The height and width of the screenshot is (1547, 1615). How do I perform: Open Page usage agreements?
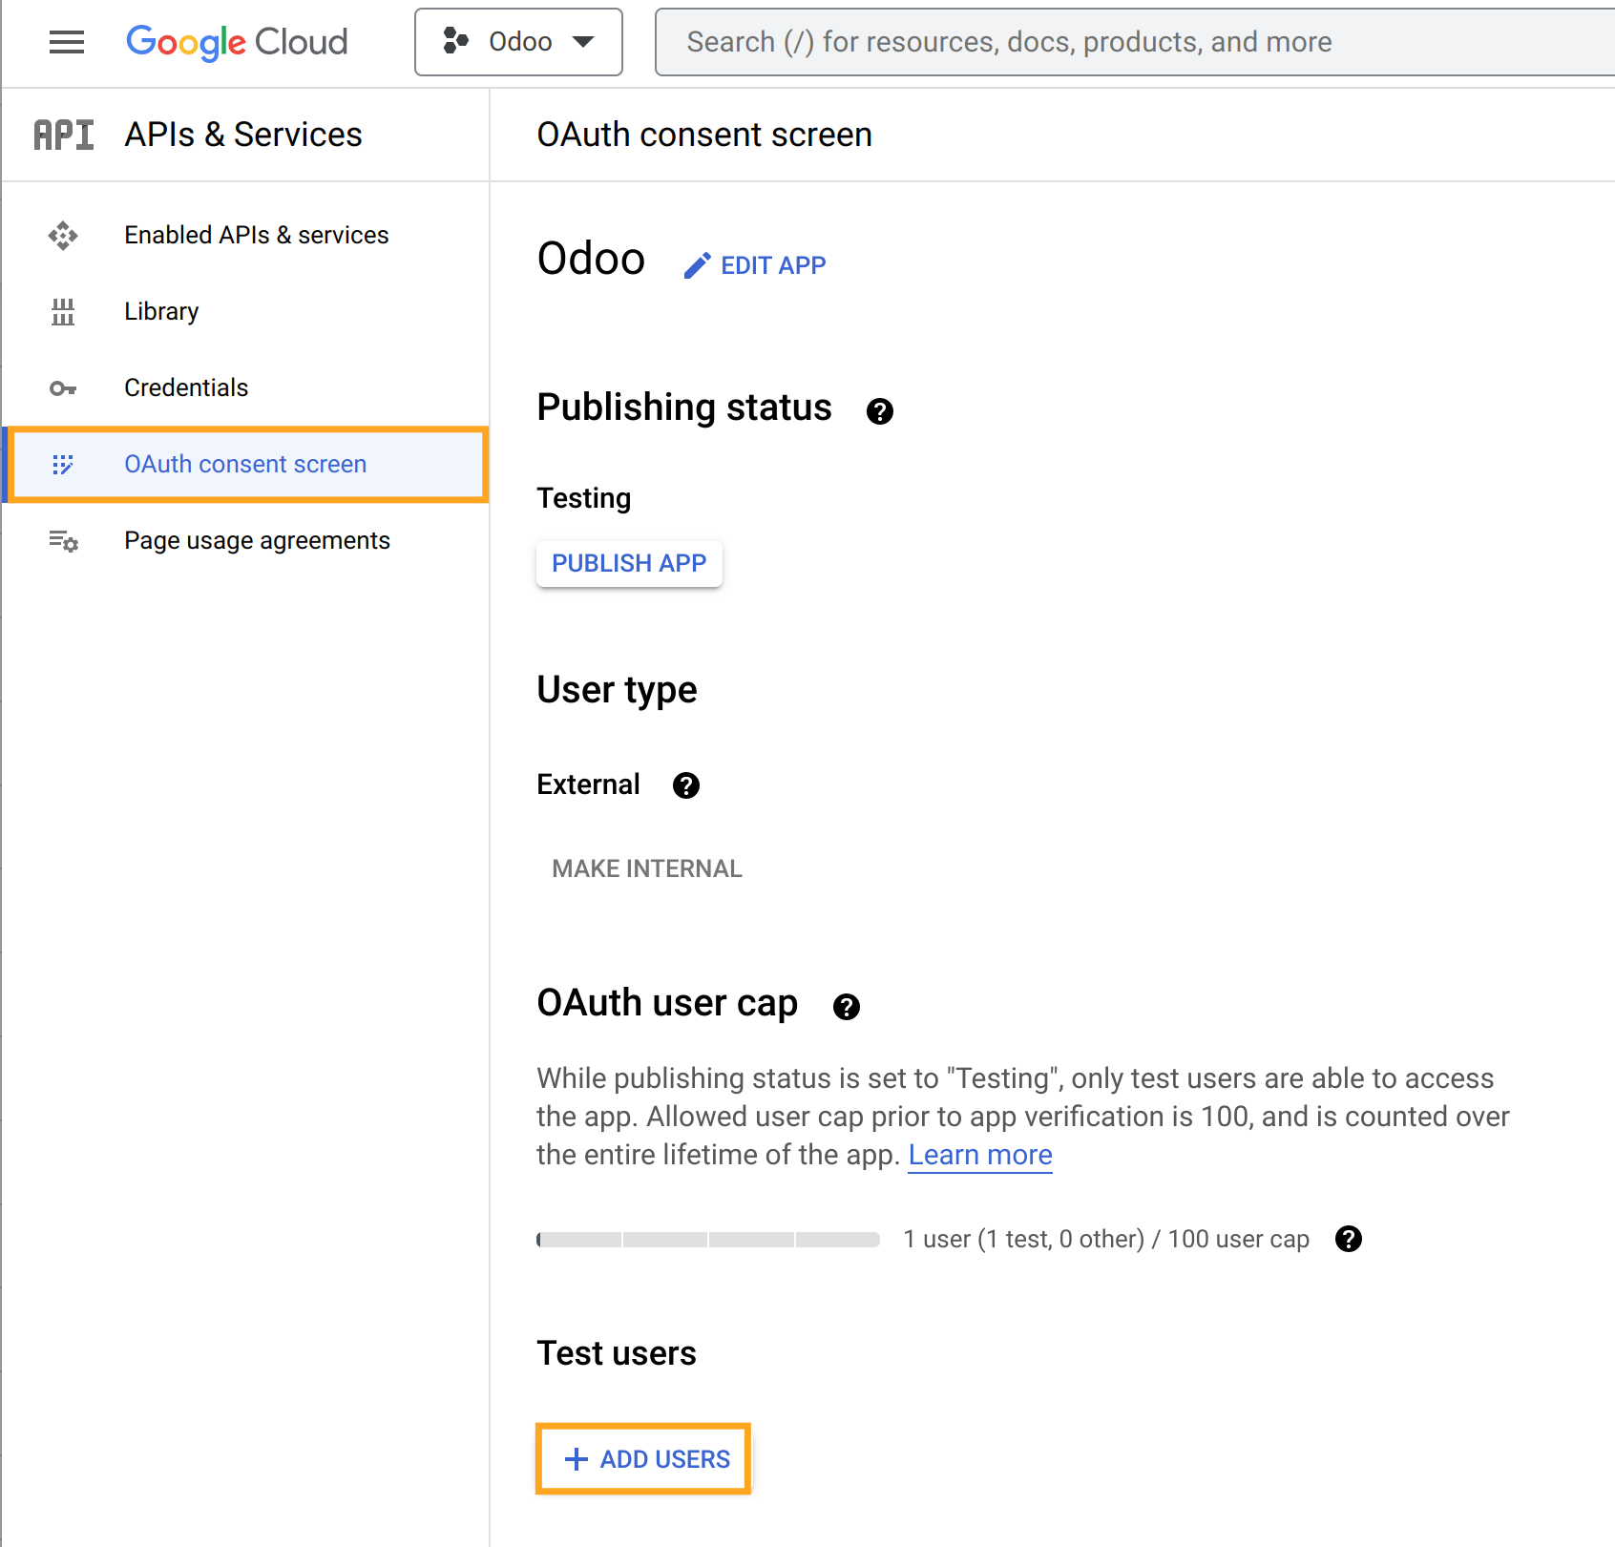(245, 540)
